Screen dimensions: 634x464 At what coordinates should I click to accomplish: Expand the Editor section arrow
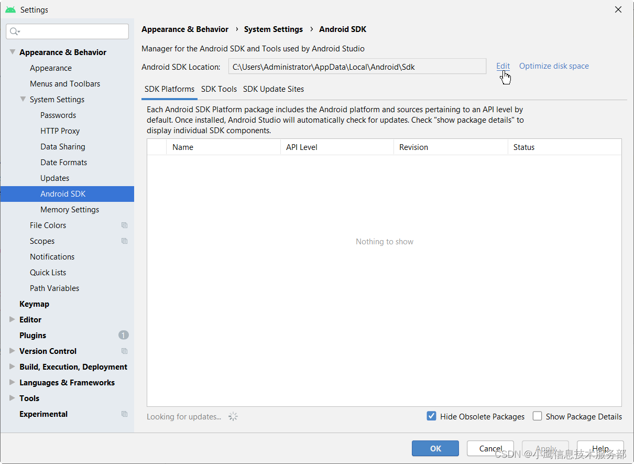click(12, 319)
